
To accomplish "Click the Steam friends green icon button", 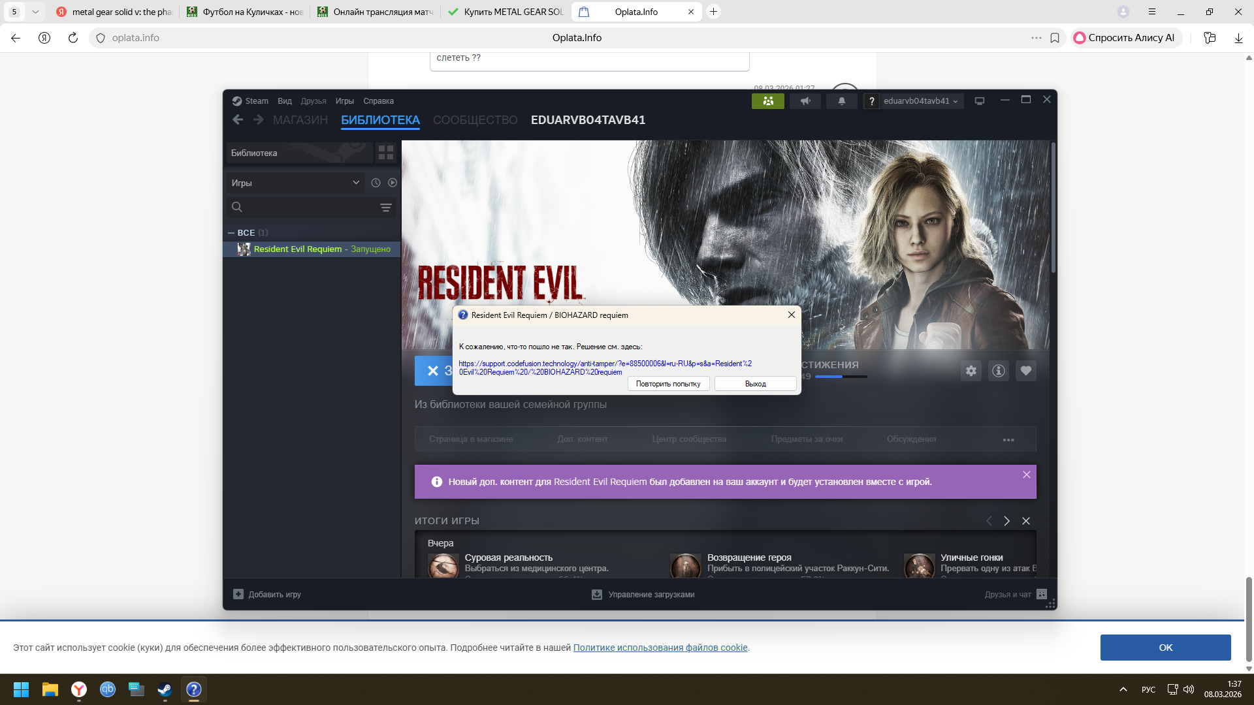I will (767, 101).
